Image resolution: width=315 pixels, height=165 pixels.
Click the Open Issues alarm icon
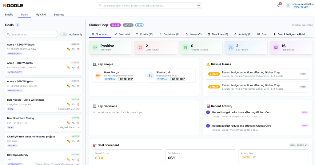tap(140, 47)
